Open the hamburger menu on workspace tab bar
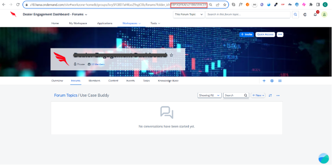 (x=280, y=81)
